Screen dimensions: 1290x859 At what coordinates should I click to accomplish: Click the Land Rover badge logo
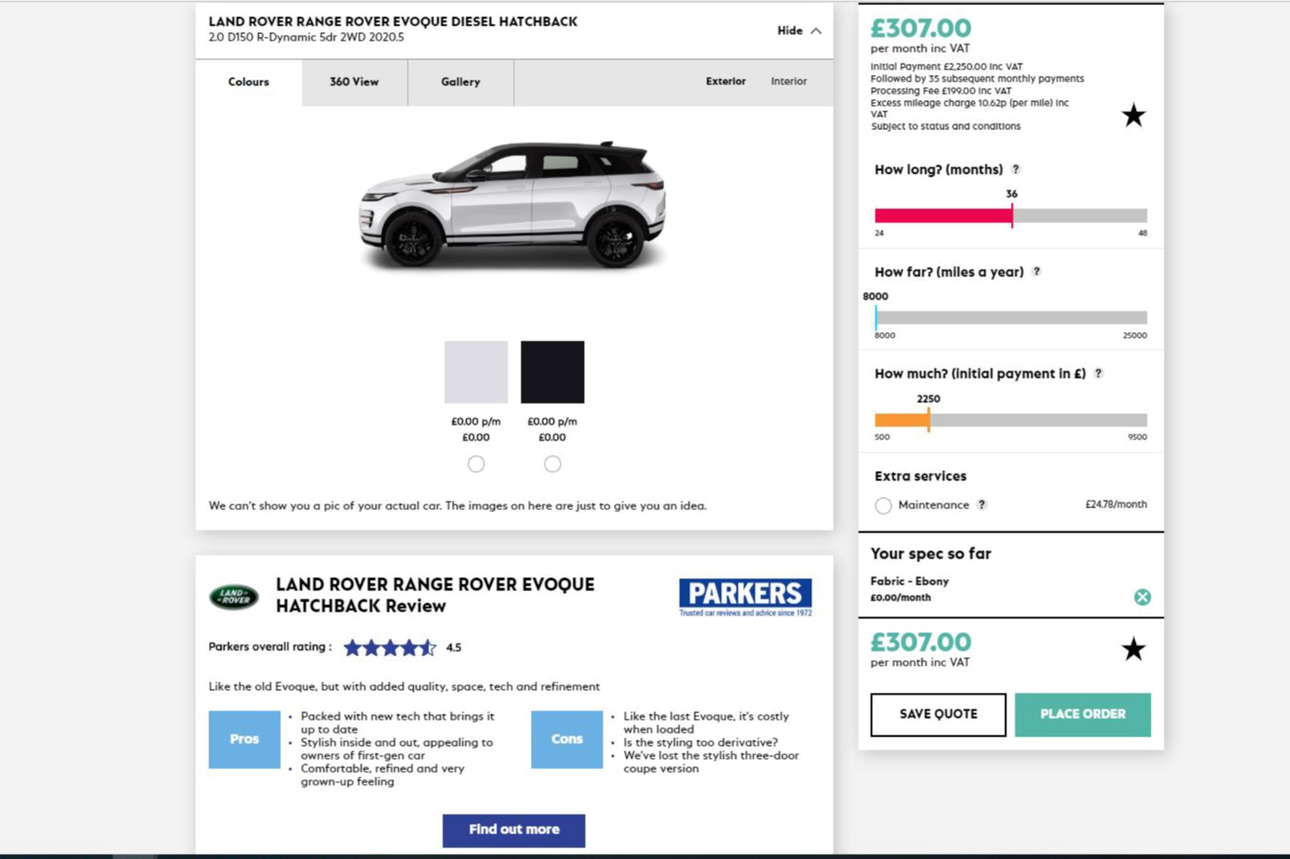pos(232,595)
